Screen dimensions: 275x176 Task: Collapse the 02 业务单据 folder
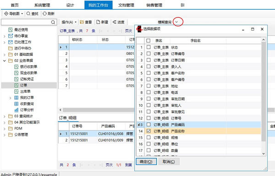click(5, 60)
